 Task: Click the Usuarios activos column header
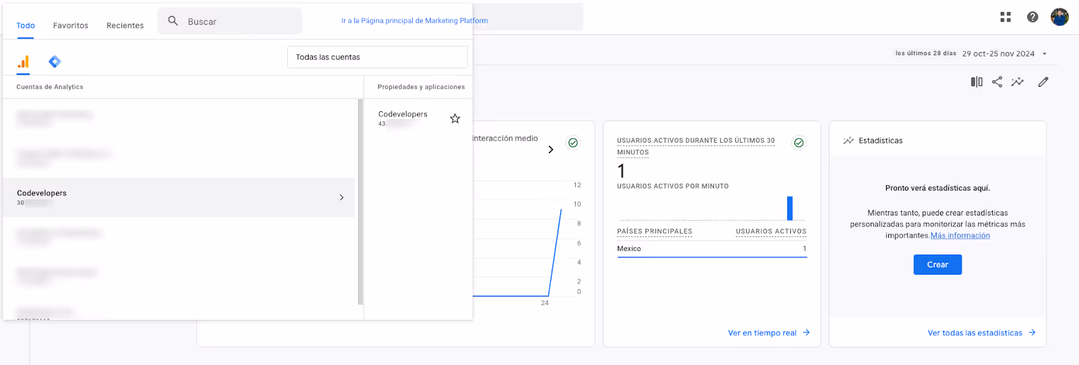[x=771, y=232]
